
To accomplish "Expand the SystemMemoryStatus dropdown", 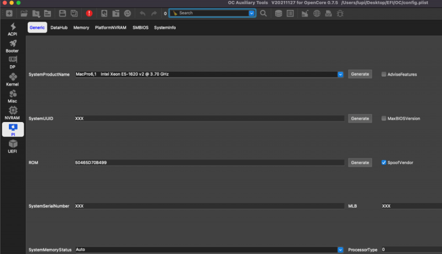I will tap(340, 250).
